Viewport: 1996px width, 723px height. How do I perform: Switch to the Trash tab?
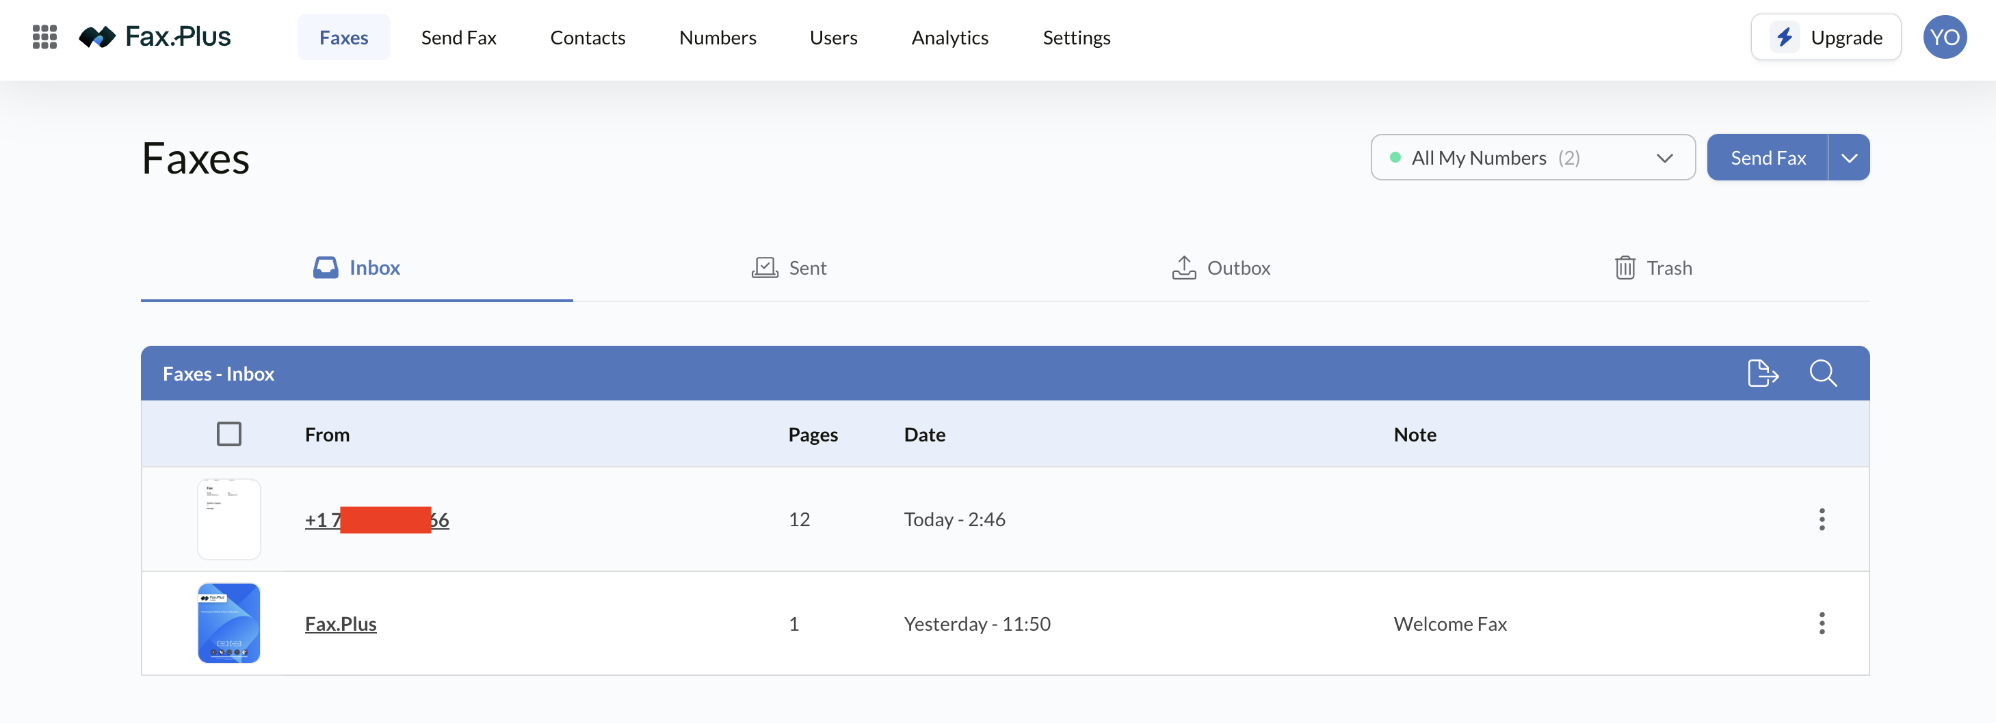tap(1653, 268)
